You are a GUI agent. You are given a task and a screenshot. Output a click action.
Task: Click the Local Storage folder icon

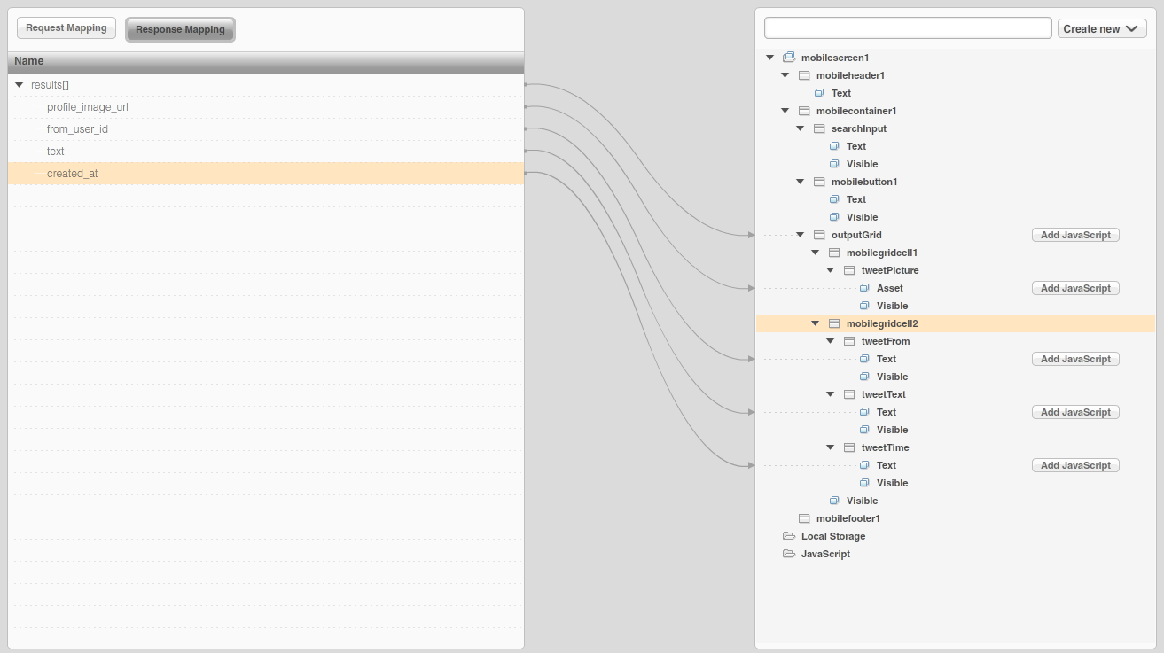789,536
